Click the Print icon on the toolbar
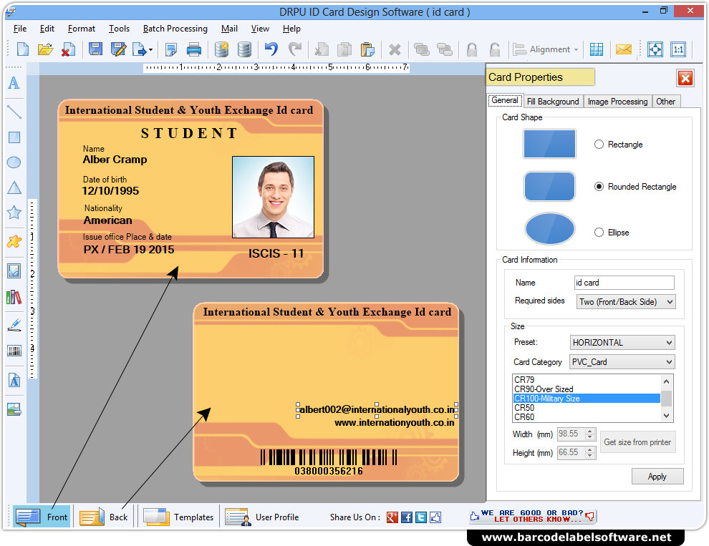The image size is (709, 546). (x=193, y=49)
